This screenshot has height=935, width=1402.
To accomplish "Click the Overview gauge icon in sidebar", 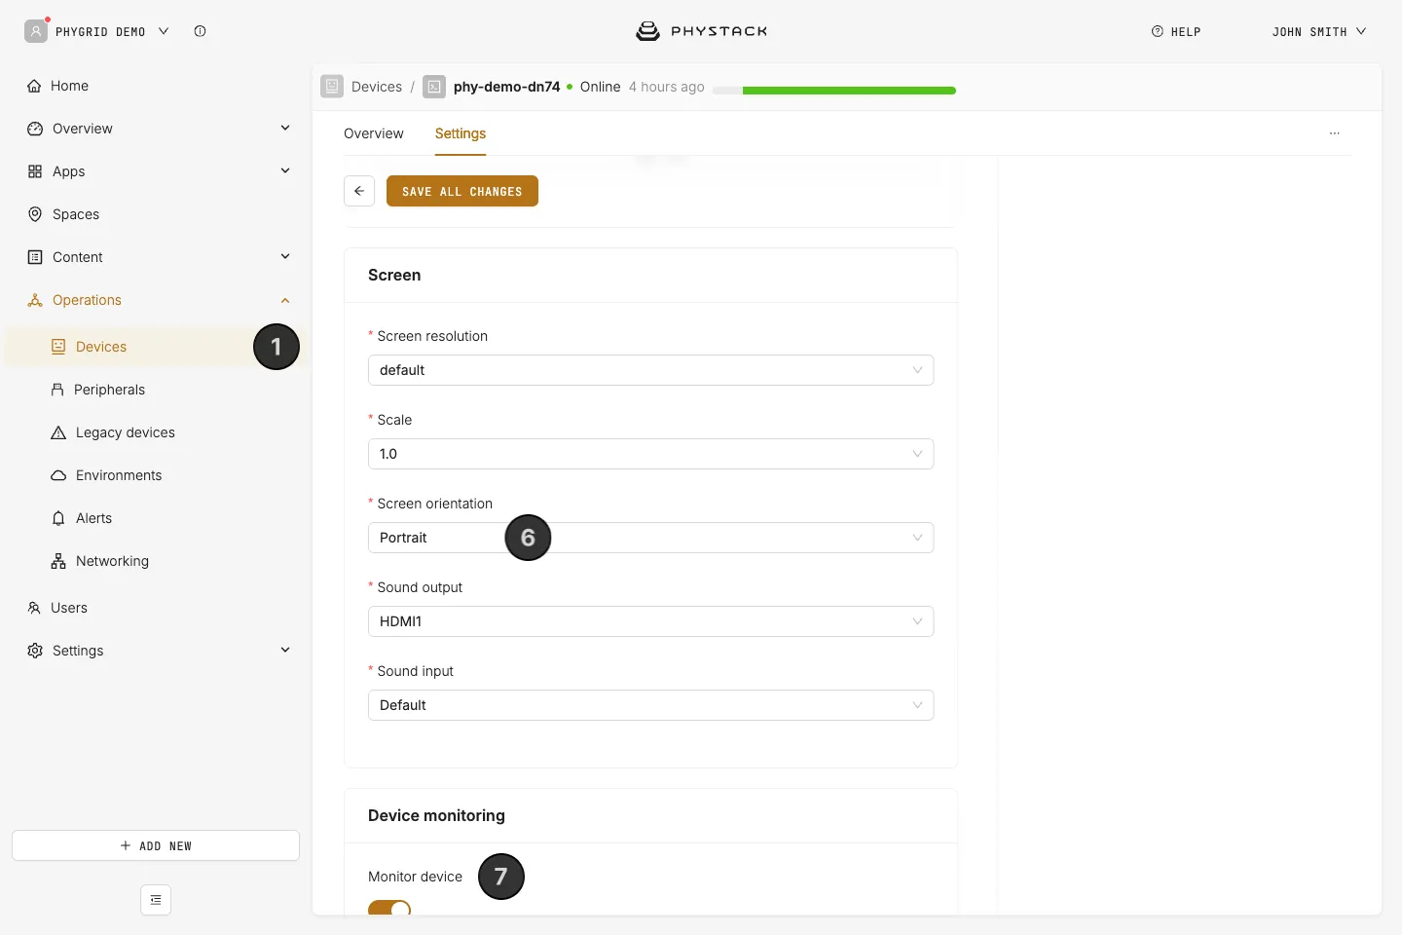I will 35,129.
